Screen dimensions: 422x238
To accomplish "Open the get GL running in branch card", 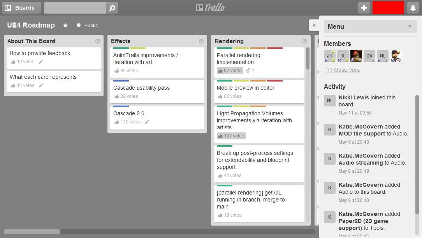I will tap(259, 203).
